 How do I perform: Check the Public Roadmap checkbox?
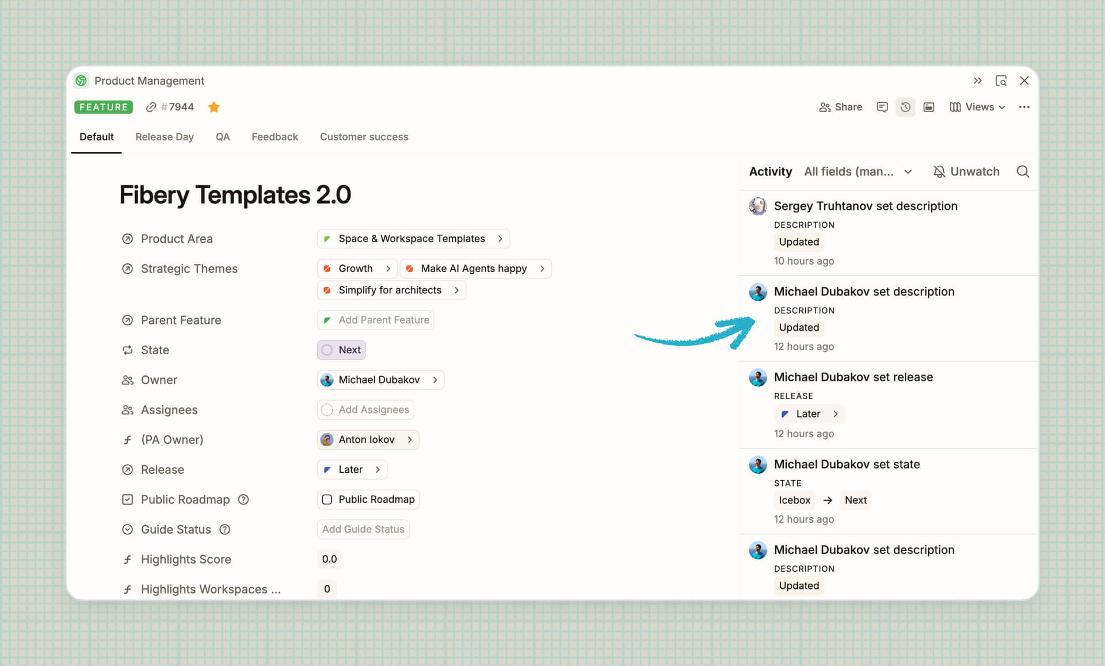click(327, 499)
